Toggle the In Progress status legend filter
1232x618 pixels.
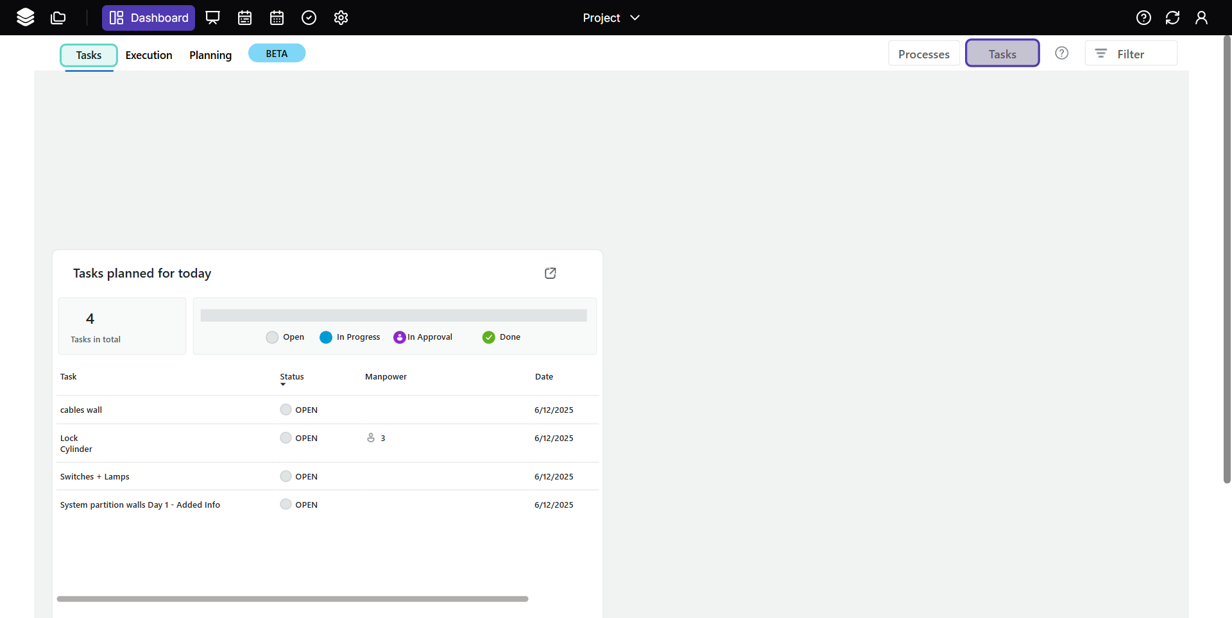(x=350, y=337)
